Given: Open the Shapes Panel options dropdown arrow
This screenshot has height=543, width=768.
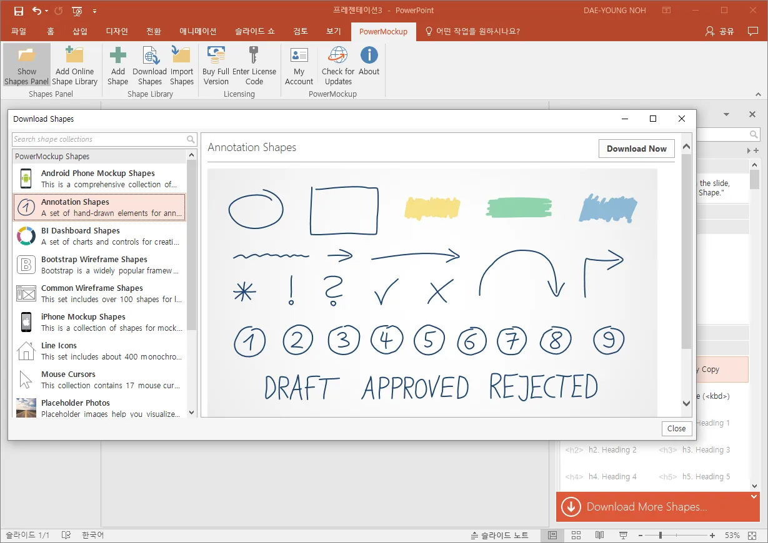Looking at the screenshot, I should coord(727,115).
